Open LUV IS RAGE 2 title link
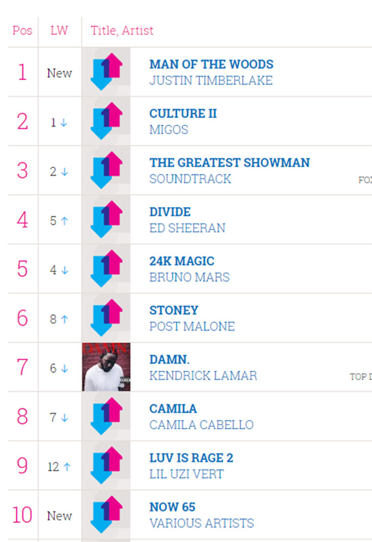 pos(191,458)
